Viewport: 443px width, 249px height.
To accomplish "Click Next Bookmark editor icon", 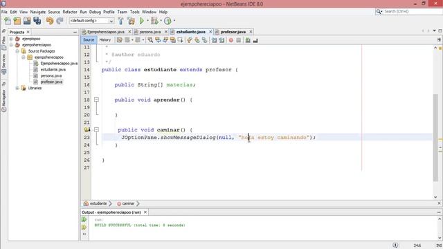I will click(197, 40).
